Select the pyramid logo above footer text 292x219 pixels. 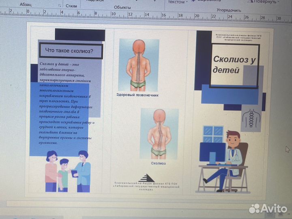[146, 178]
